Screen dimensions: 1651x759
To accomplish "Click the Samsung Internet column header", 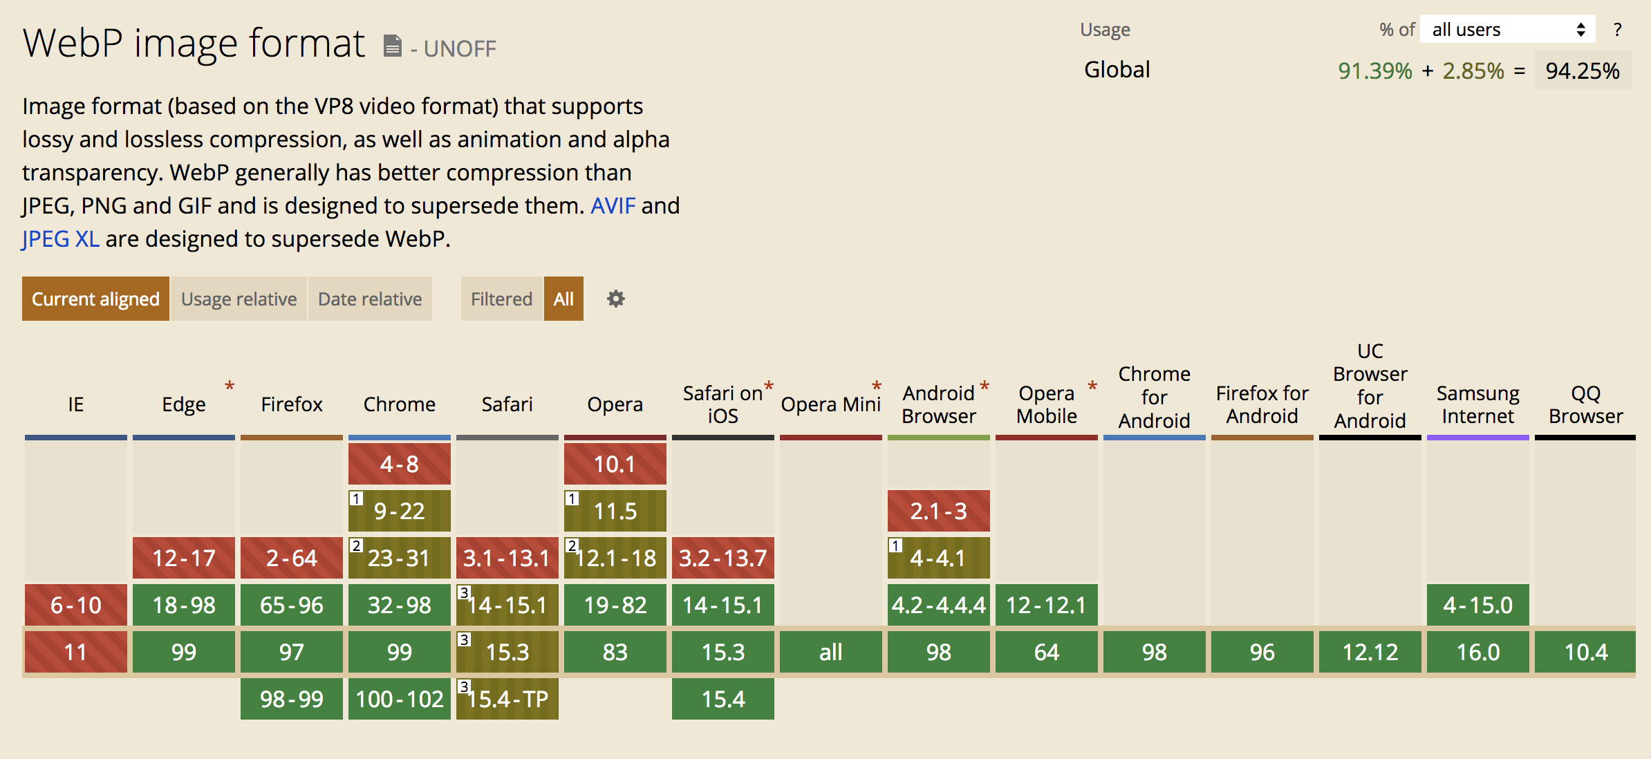I will (x=1477, y=404).
